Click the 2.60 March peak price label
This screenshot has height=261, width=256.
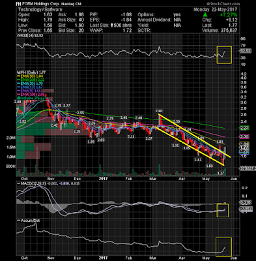[x=159, y=112]
